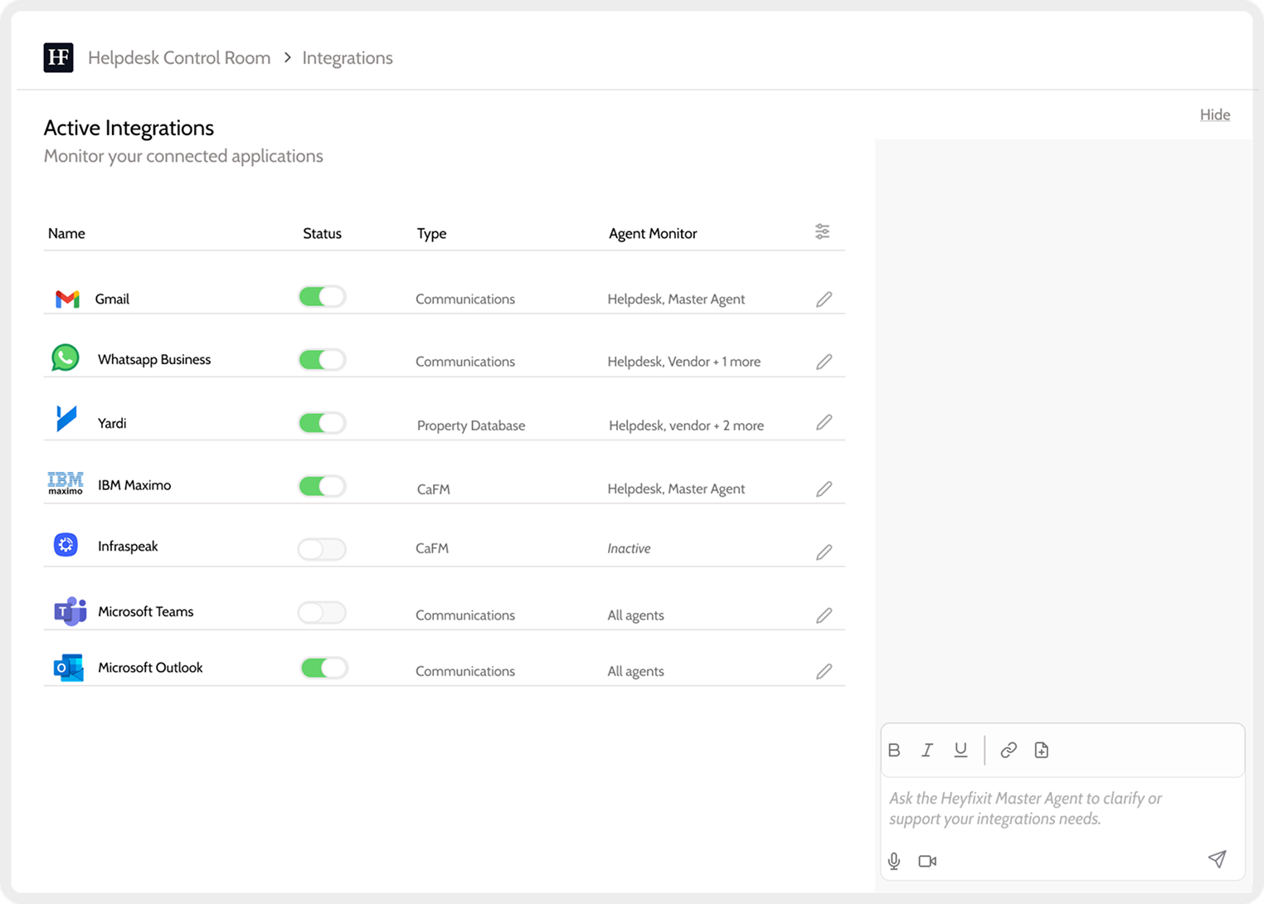This screenshot has height=904, width=1264.
Task: Select the Yardi name label
Action: (112, 423)
